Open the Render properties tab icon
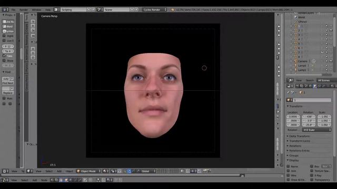Viewport: 337px width, 189px height. click(x=297, y=86)
